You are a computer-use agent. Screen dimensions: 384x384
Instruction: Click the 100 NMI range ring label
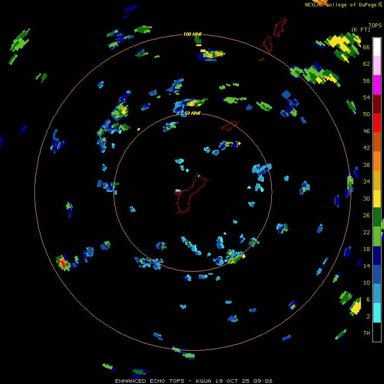[192, 34]
